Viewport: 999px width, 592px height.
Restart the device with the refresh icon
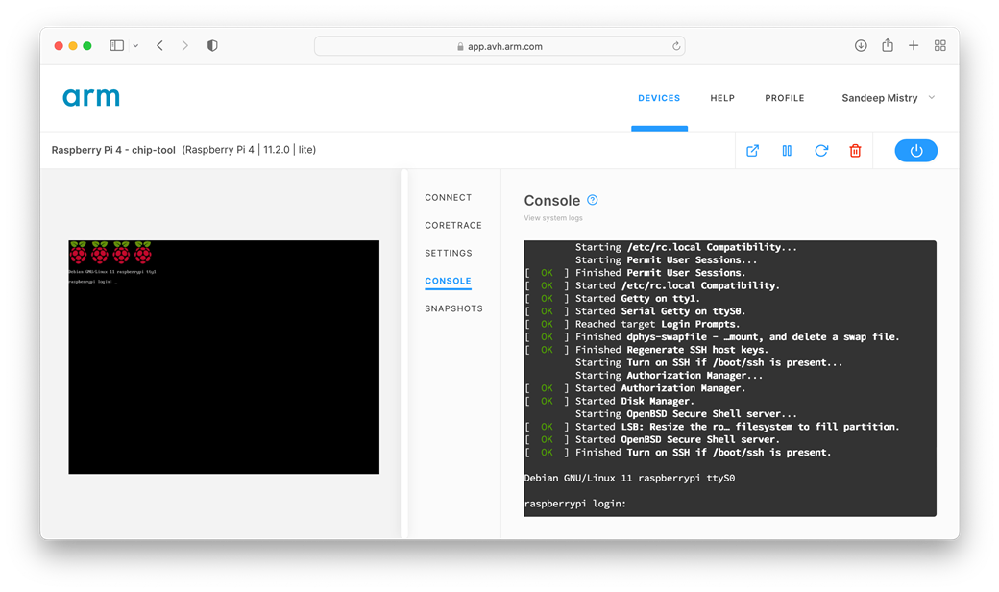click(x=821, y=150)
